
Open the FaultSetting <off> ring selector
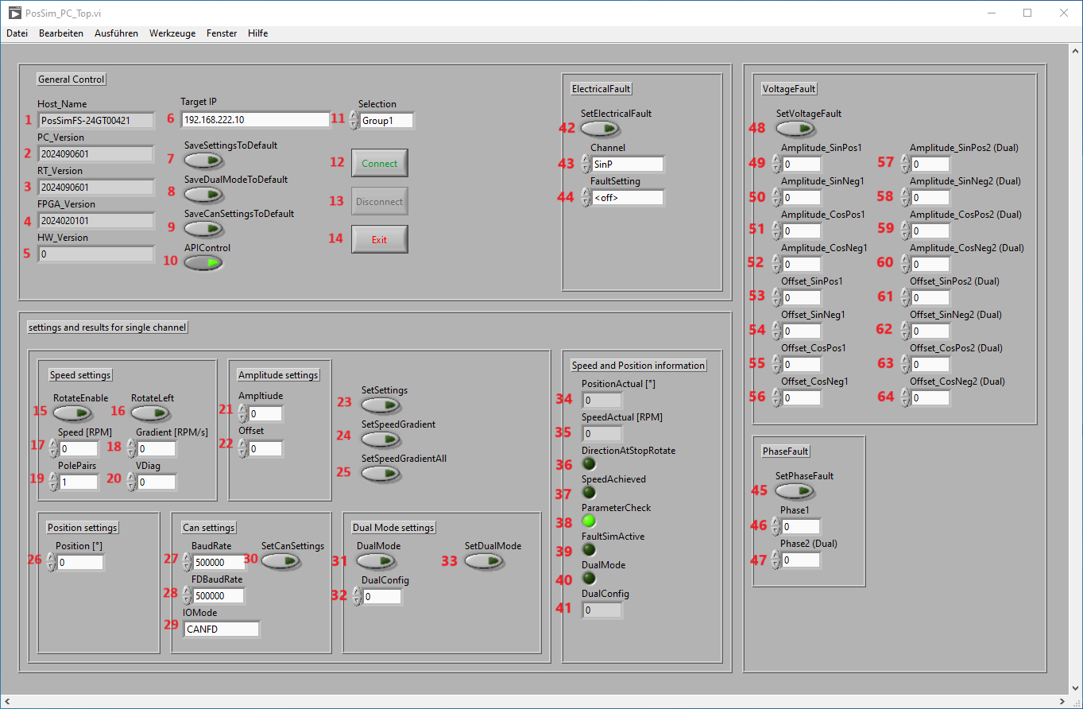[586, 198]
